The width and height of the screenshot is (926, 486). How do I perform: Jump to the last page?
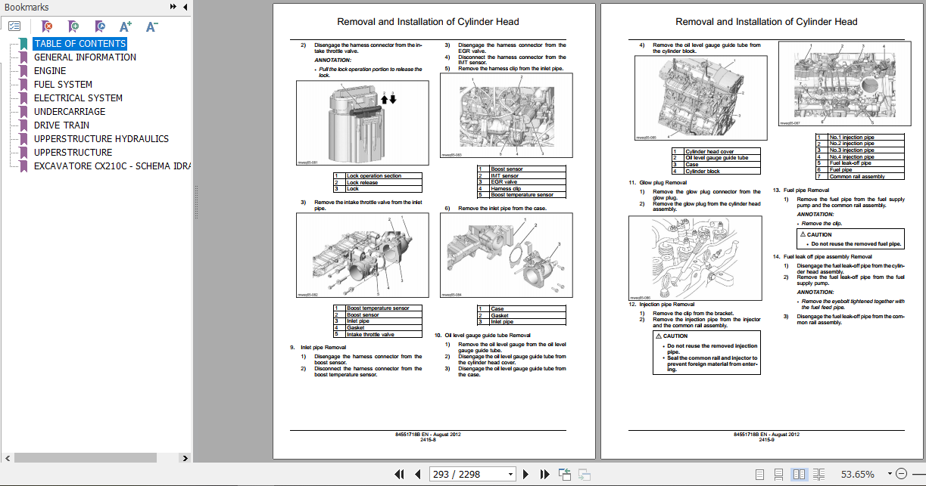544,474
